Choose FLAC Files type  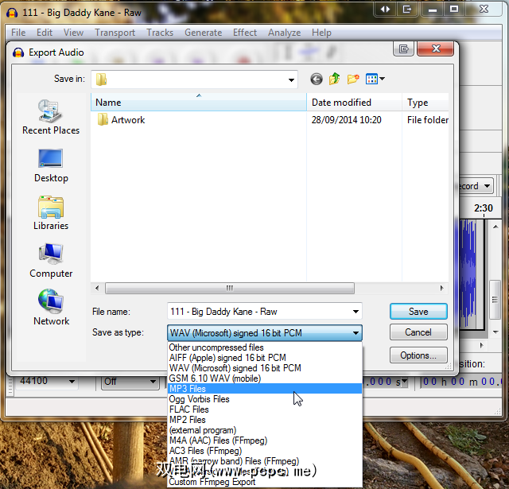[x=265, y=409]
